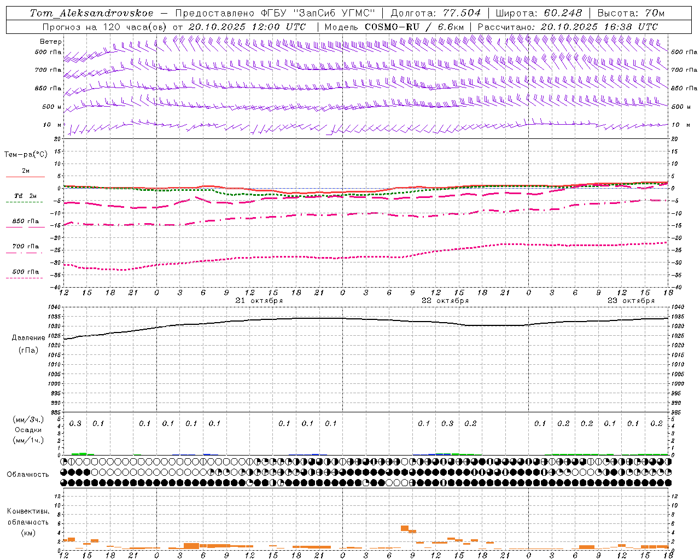Viewport: 700px width, 560px height.
Task: Click the (км) unit label for convective clouds
Action: coord(28,533)
